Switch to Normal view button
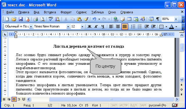Screen dimensions: 186x109 tap(4, 99)
